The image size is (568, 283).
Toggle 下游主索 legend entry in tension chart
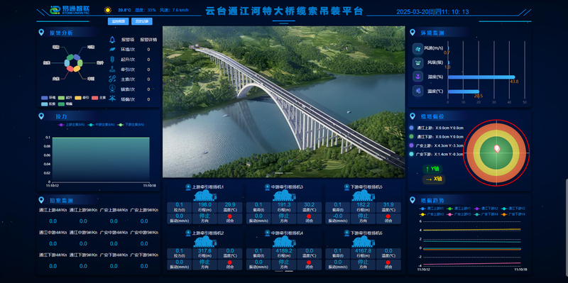131,125
